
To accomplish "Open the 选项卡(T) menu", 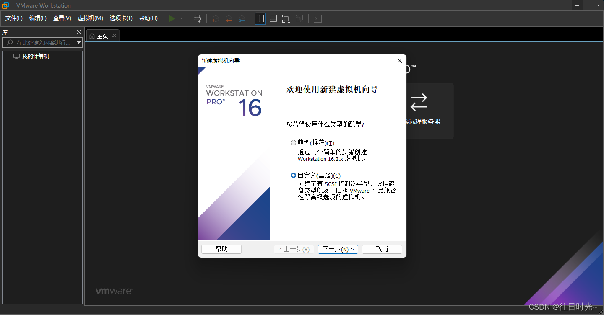I will 121,18.
